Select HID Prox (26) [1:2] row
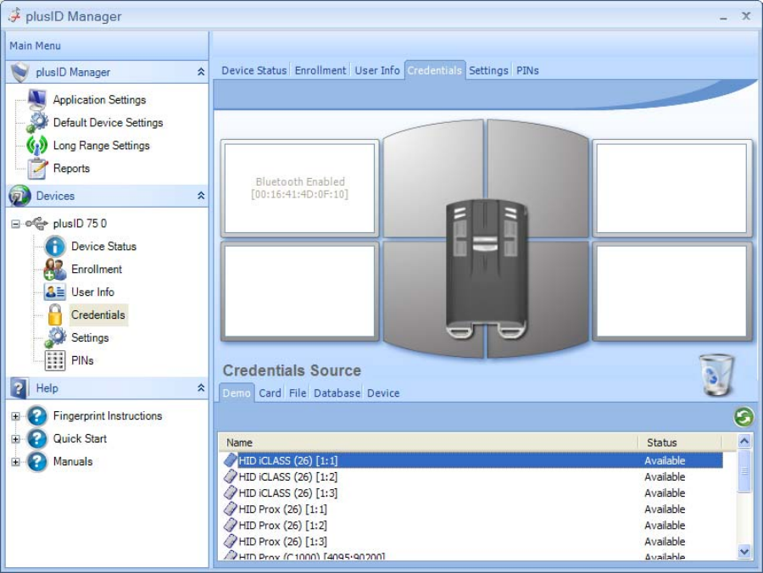Viewport: 763px width, 573px height. pos(473,526)
